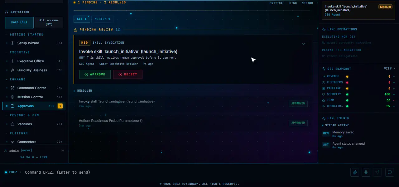The image size is (399, 187).
Task: Open the chat bubble icon
Action: point(389,172)
